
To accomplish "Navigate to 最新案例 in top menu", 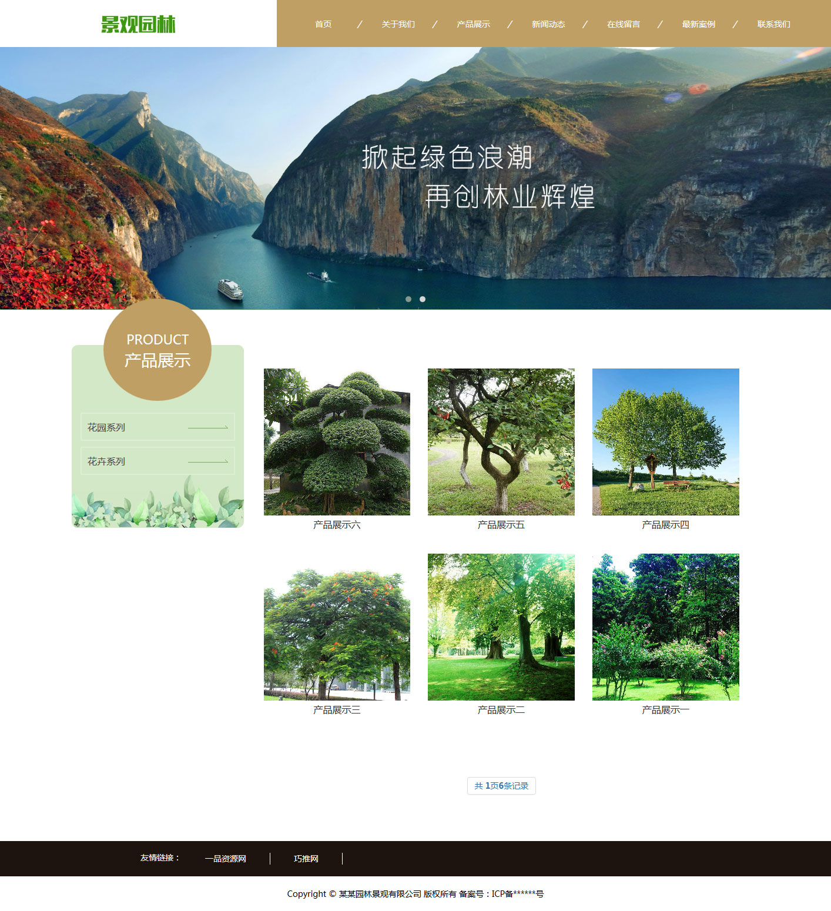I will (x=698, y=24).
